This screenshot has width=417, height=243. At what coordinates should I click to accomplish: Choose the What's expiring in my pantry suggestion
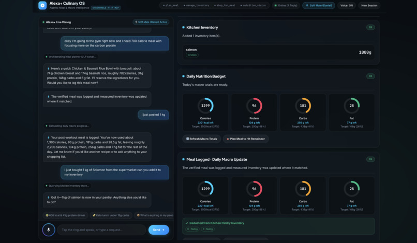154,216
